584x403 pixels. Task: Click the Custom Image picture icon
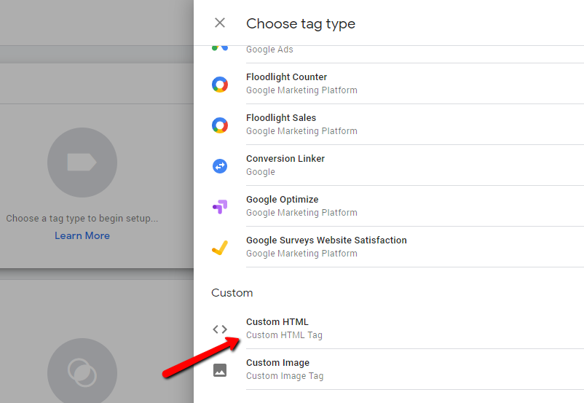pyautogui.click(x=220, y=370)
